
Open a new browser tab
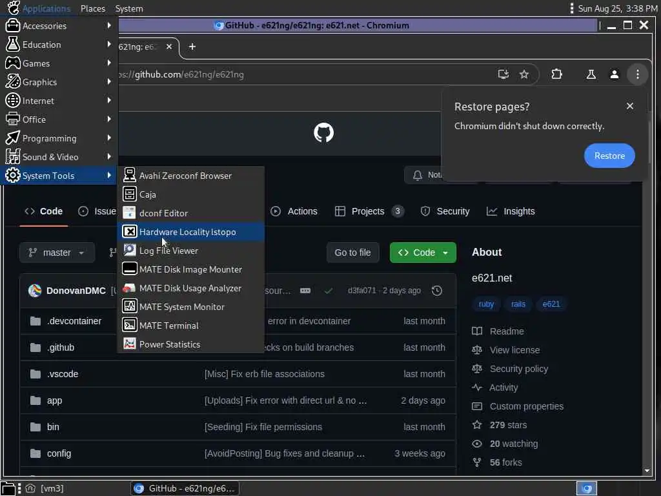(x=192, y=46)
